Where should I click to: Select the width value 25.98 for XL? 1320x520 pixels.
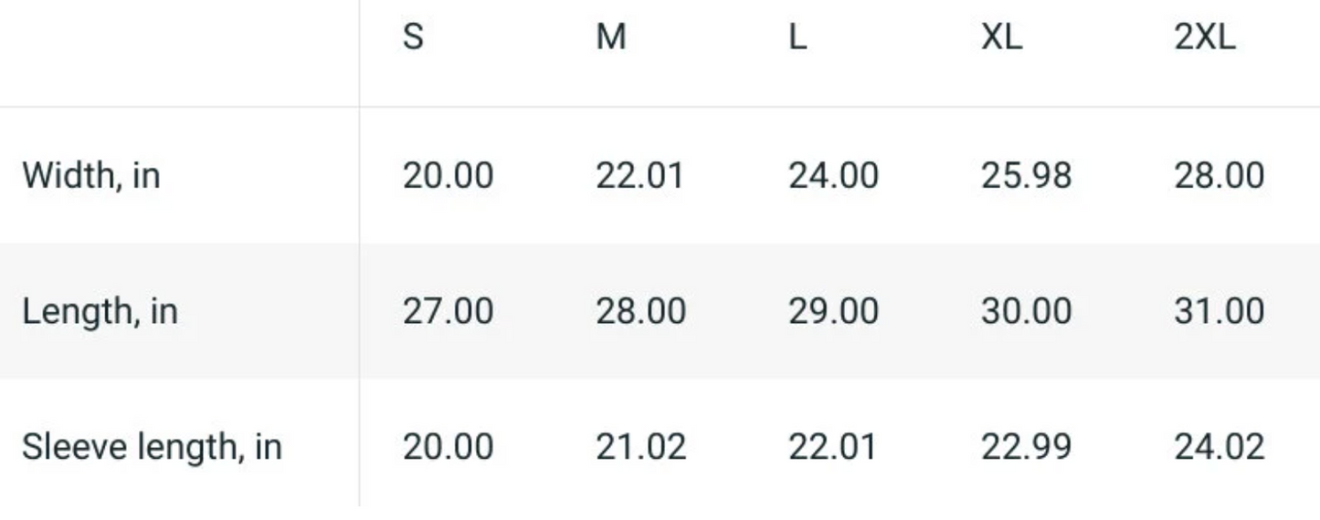(x=1026, y=175)
